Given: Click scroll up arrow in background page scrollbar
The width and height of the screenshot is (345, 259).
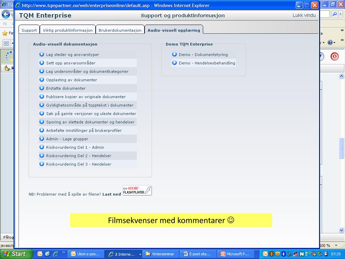Looking at the screenshot, I should [341, 76].
